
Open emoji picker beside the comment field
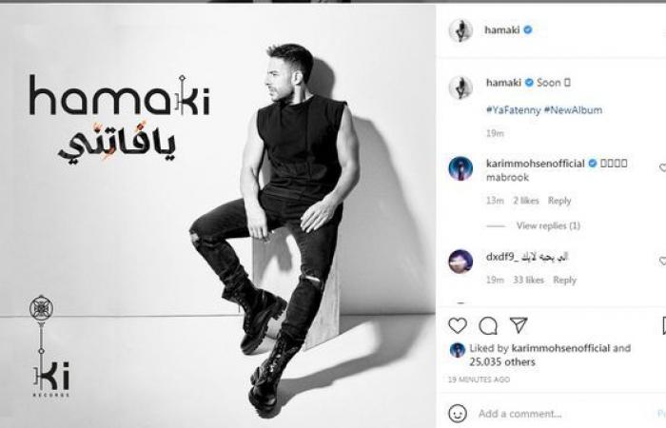click(458, 413)
